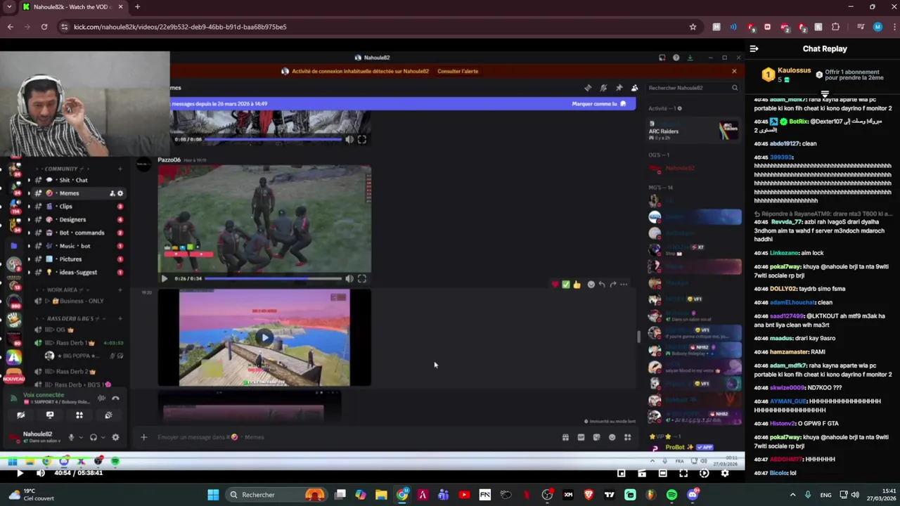The image size is (900, 506).
Task: Open Discord user settings gear beside Nahoule82
Action: 115,437
